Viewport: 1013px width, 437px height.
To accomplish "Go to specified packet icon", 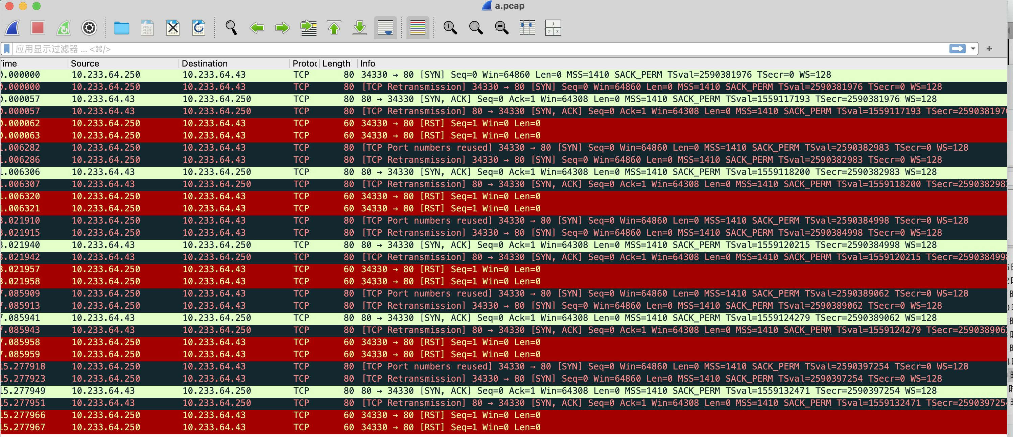I will point(308,28).
